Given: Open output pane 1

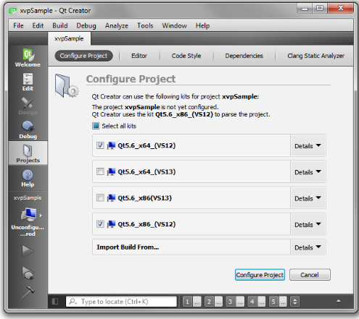Looking at the screenshot, I should [x=192, y=302].
